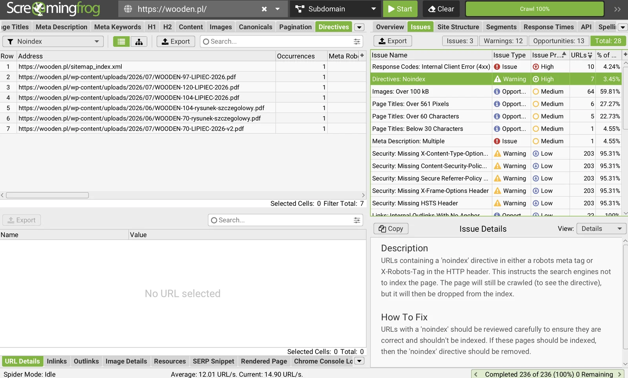
Task: Click the Crawl 100% progress bar
Action: [535, 9]
